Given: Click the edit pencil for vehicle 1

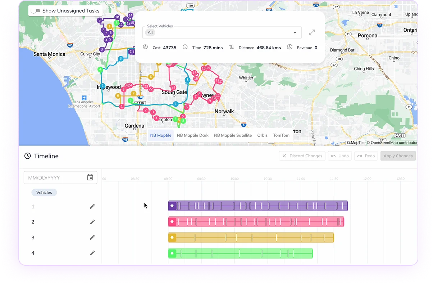Looking at the screenshot, I should pos(92,206).
